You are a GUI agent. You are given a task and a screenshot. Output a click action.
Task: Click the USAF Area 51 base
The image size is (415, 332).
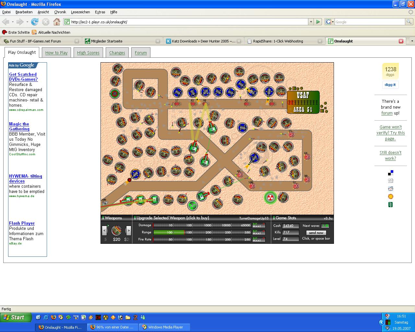pos(303,102)
